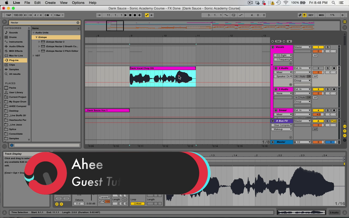Click the Arrangement Record button

pos(135,15)
